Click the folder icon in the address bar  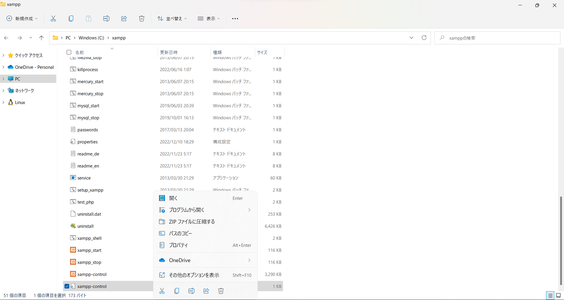click(55, 38)
